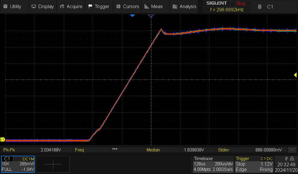Close the measurement statistics bar
The height and width of the screenshot is (174, 298).
(x=292, y=150)
